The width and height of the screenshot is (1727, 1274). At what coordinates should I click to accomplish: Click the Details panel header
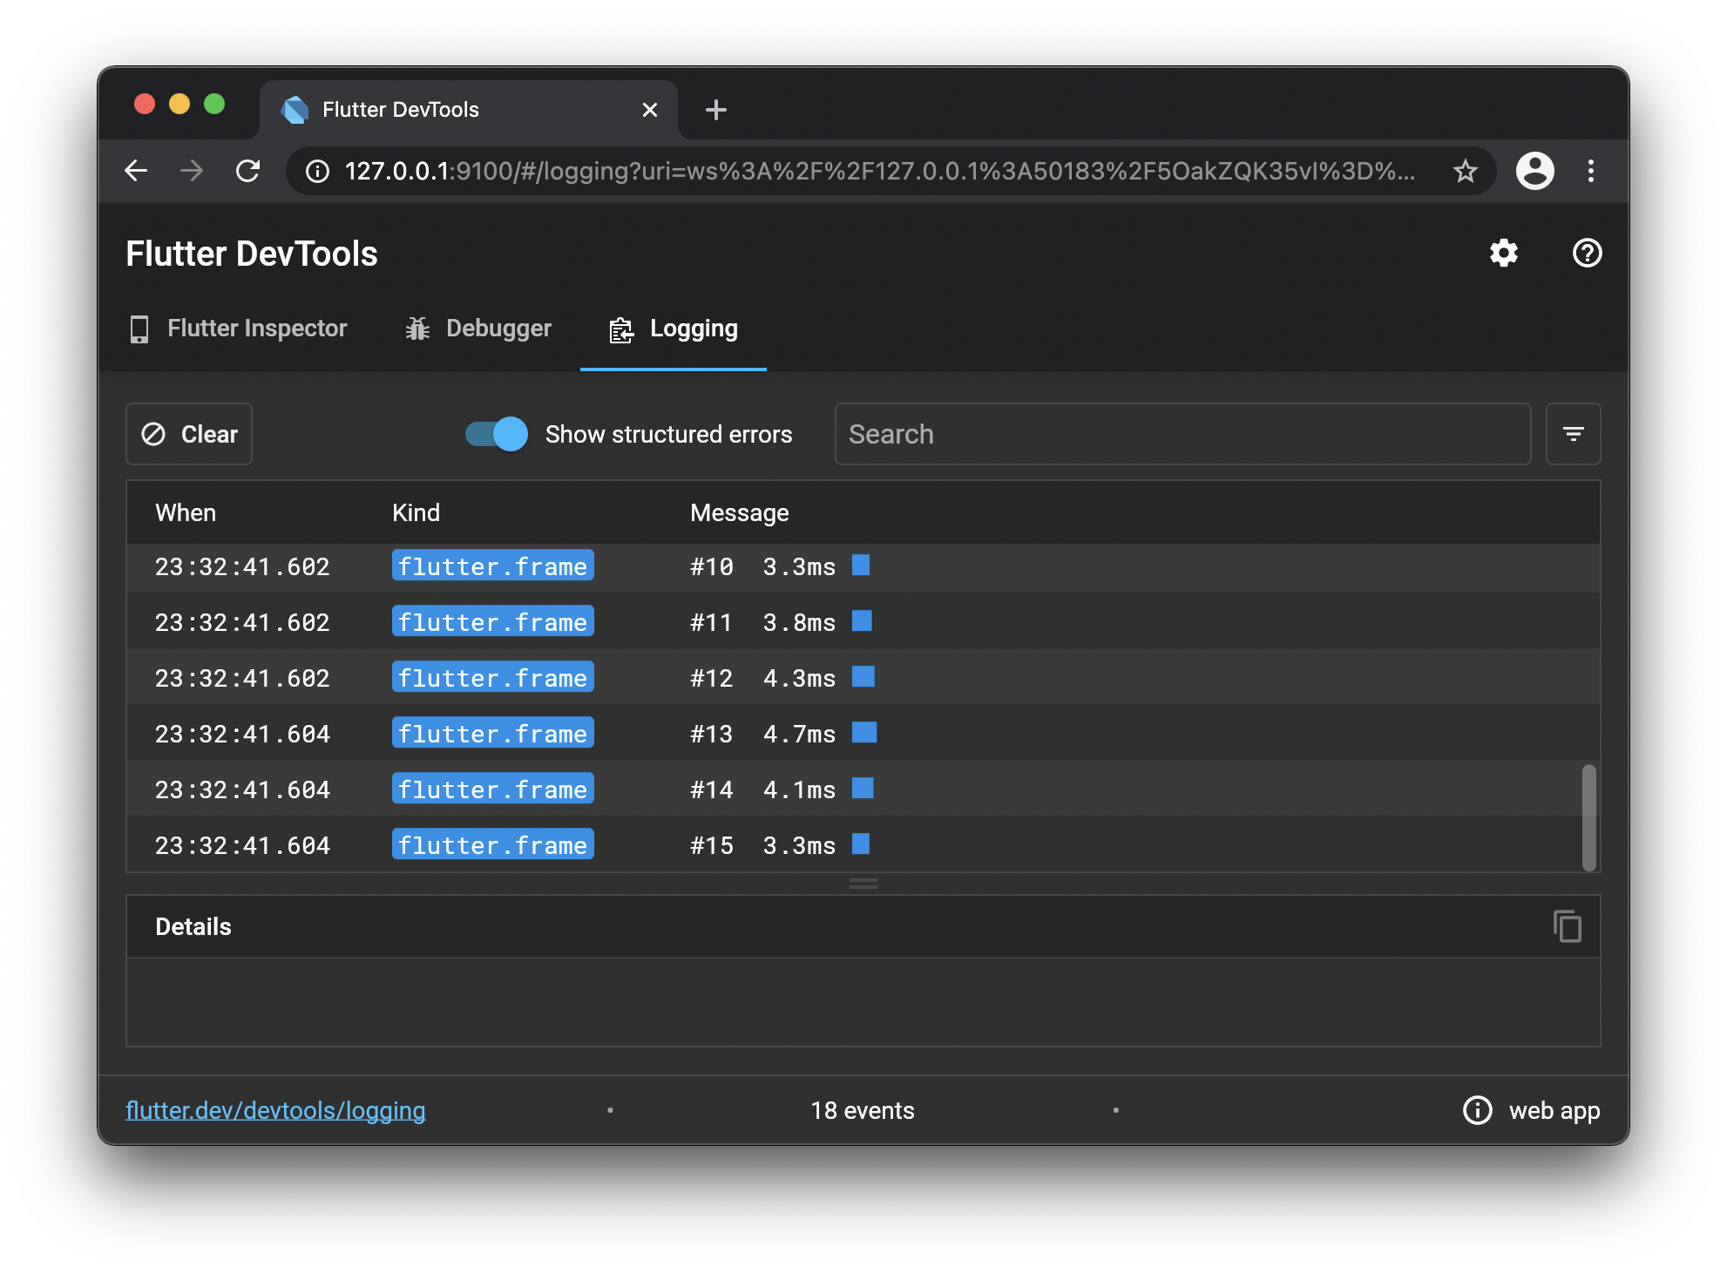pos(863,926)
